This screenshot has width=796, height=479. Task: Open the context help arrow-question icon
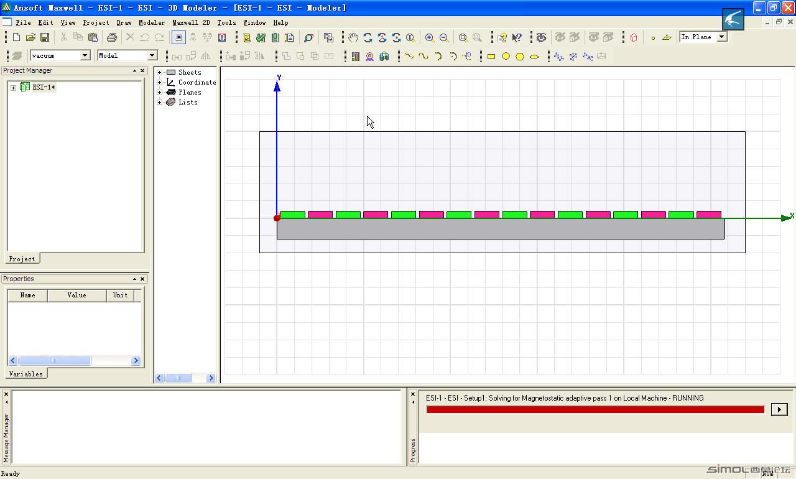pyautogui.click(x=517, y=37)
